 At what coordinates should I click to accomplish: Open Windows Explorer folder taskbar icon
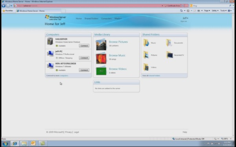pos(24,143)
